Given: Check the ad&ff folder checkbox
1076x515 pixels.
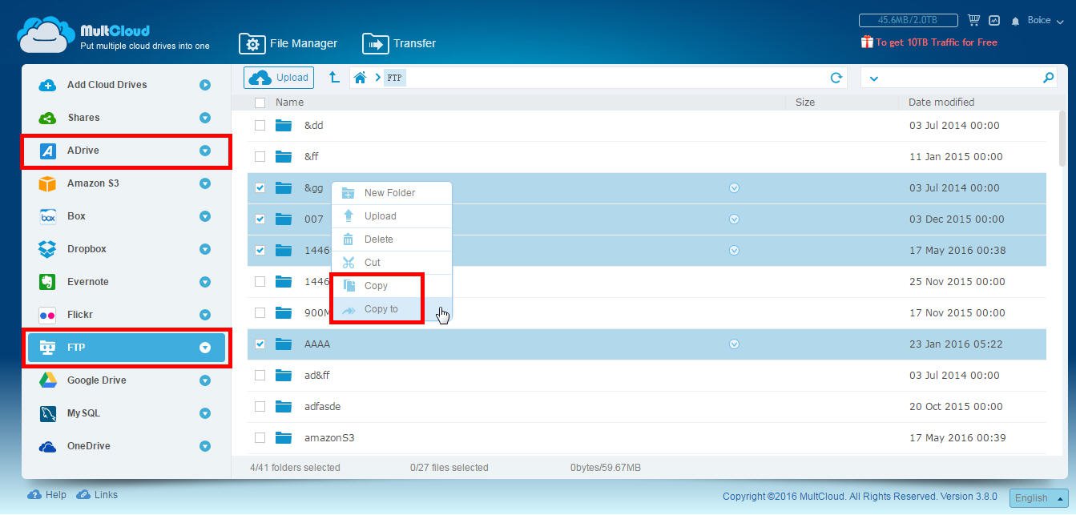Looking at the screenshot, I should pyautogui.click(x=260, y=375).
